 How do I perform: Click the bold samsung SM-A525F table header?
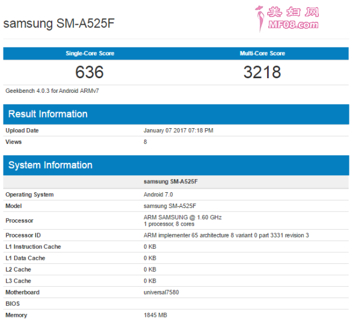(171, 182)
